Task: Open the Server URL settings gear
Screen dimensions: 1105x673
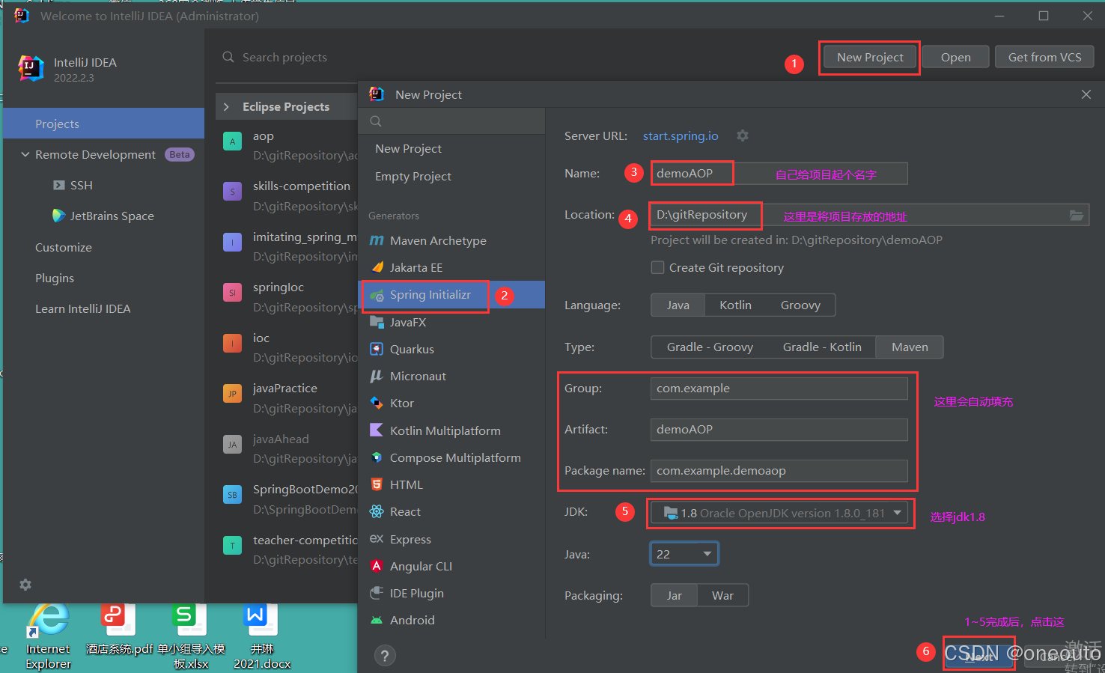Action: 742,135
